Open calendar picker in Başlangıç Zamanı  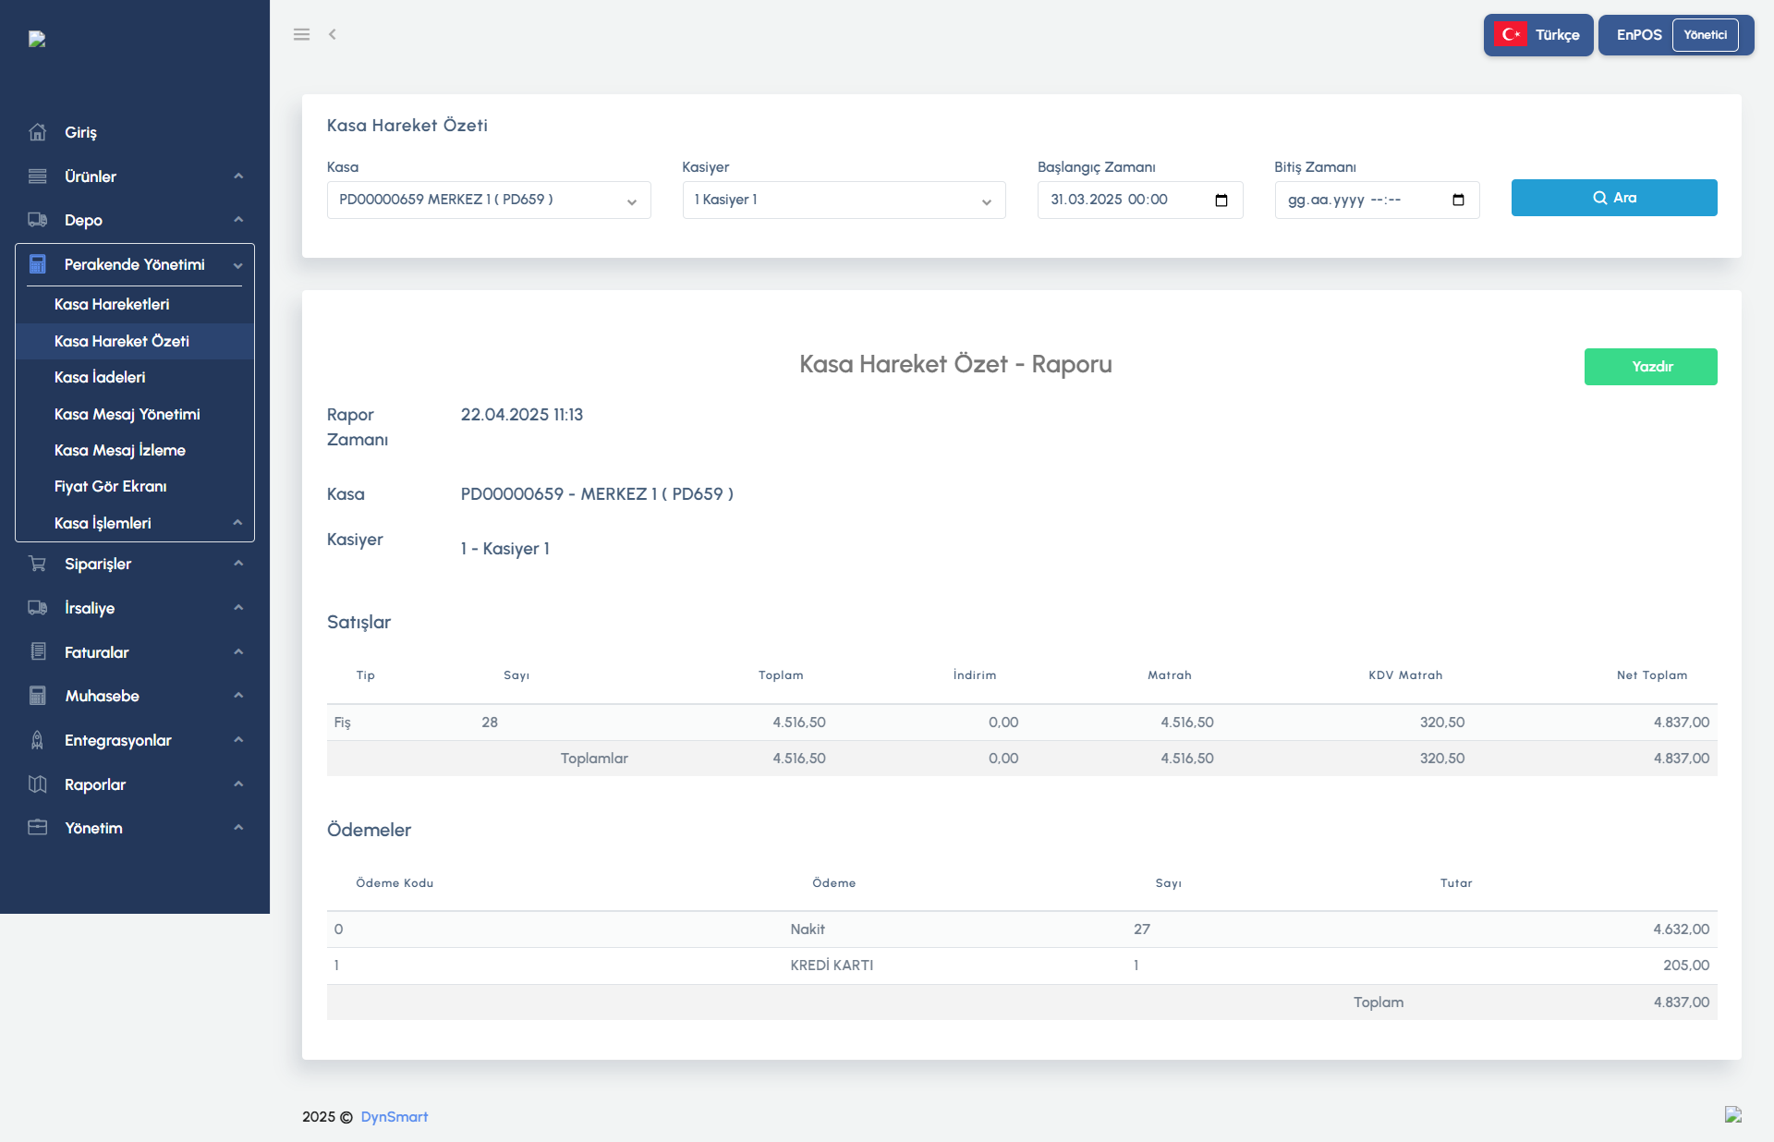[1221, 200]
